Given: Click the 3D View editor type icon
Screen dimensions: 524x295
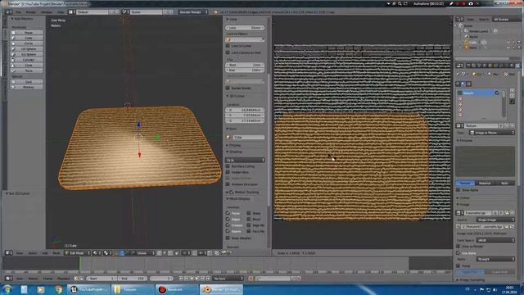Looking at the screenshot, I should (9, 253).
